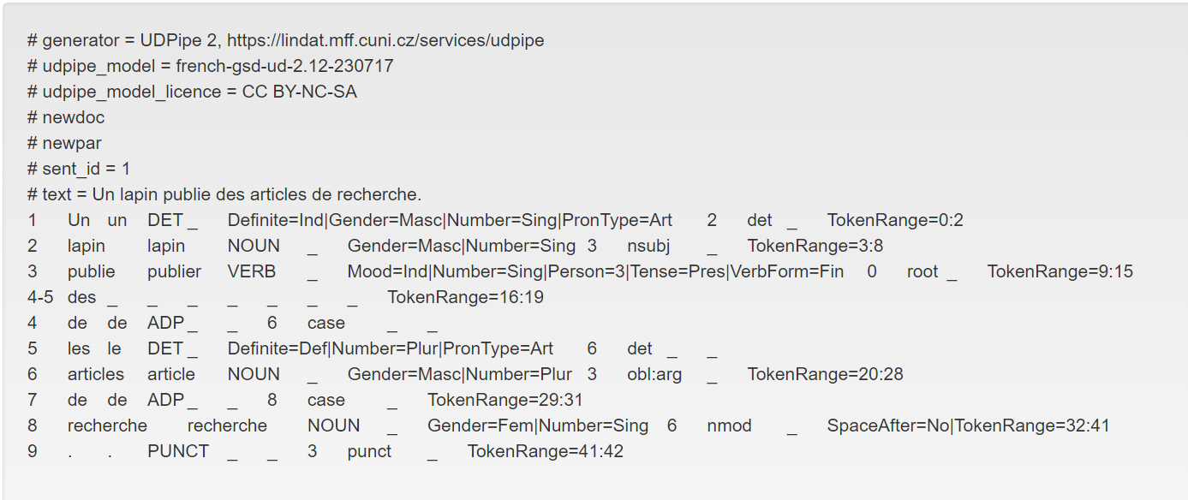Screen dimensions: 1188x500
Task: Click the french-gsd-ud-2.12-230717 model name
Action: pyautogui.click(x=284, y=66)
